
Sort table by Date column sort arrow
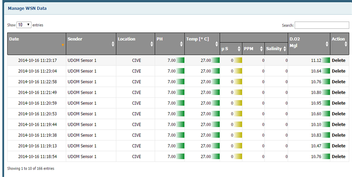(x=63, y=45)
